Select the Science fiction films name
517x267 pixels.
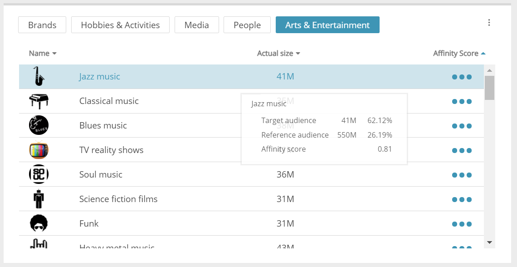118,199
